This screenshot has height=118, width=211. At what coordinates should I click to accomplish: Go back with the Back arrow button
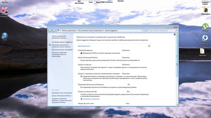tap(50, 30)
